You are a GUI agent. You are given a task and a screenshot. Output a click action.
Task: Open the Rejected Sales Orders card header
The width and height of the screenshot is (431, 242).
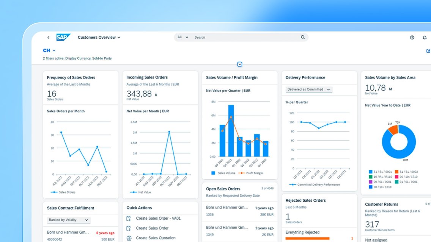click(x=319, y=211)
